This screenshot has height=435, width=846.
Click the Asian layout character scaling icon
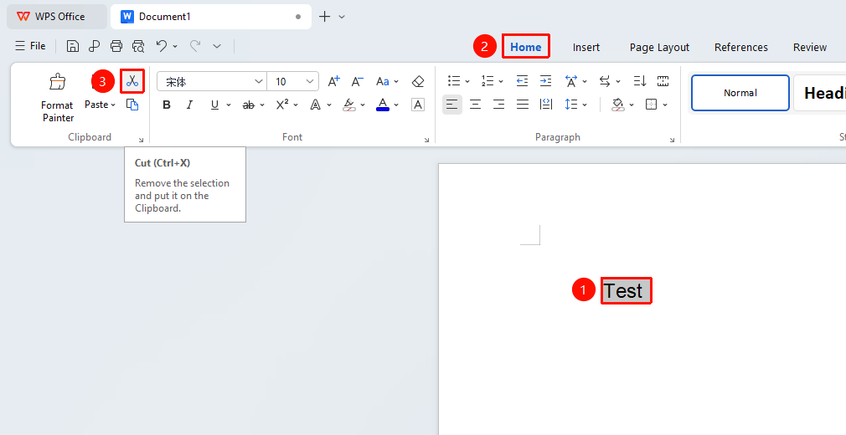tap(570, 81)
